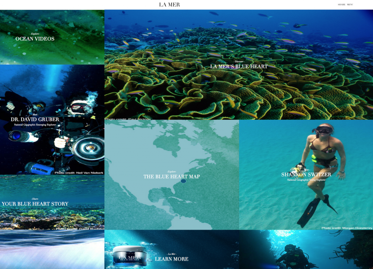This screenshot has height=269, width=373.
Task: Click the National Geographic Young Explorer subtitle
Action: (x=306, y=180)
